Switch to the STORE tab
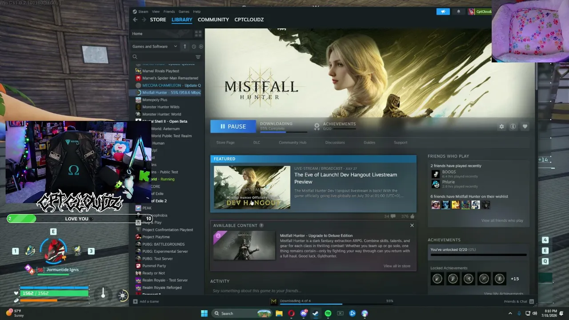The height and width of the screenshot is (320, 569). (x=158, y=20)
